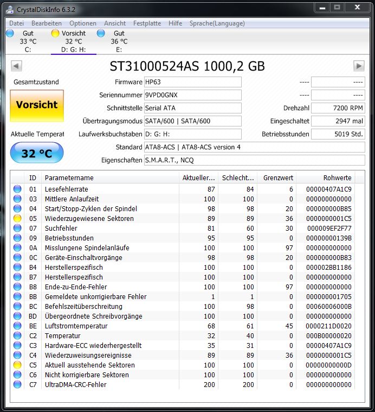
Task: Click the Betriebsstunden value 5019 Std.
Action: [x=338, y=134]
